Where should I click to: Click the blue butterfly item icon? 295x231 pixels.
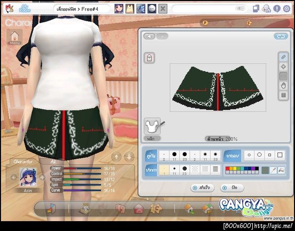[x=141, y=9]
